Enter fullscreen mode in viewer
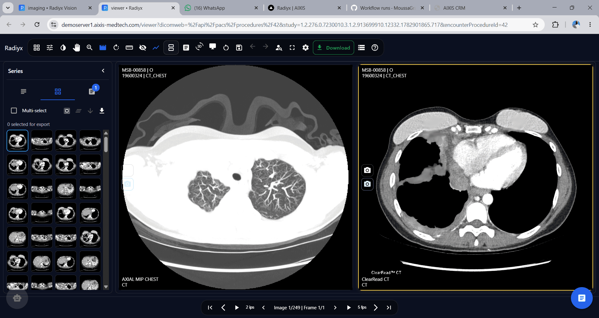599x318 pixels. [292, 48]
